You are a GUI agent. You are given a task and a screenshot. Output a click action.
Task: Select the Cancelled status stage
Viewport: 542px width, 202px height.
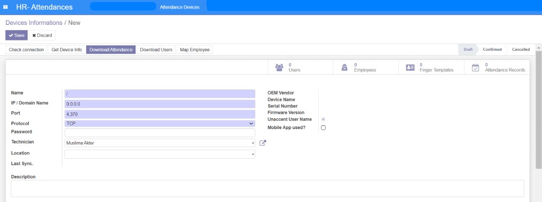pos(520,49)
